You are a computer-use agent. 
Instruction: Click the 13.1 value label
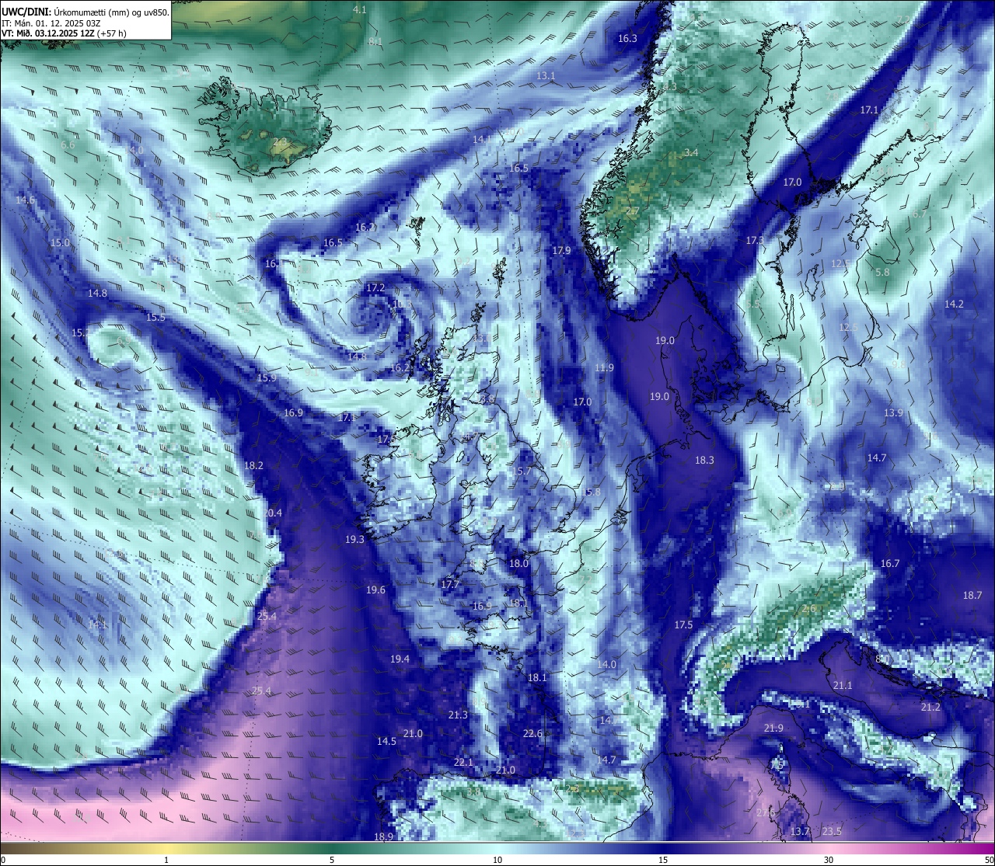pos(546,75)
